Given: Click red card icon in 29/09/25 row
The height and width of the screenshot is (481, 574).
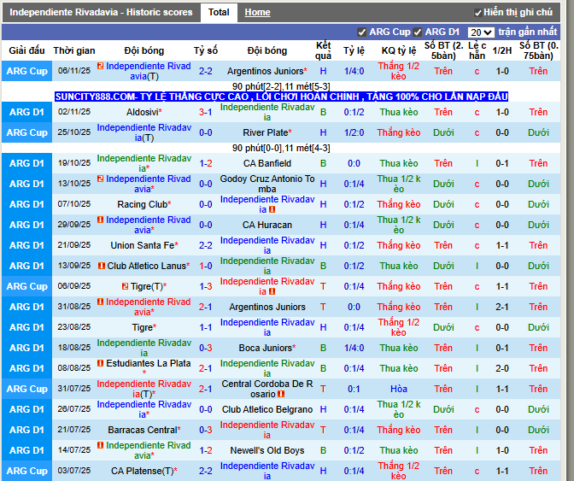Looking at the screenshot, I should pyautogui.click(x=100, y=220).
